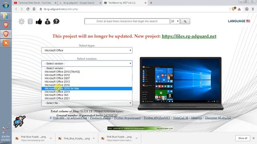The width and height of the screenshot is (257, 144).
Task: Open the files.rg-adguard.net new project link
Action: (x=189, y=36)
